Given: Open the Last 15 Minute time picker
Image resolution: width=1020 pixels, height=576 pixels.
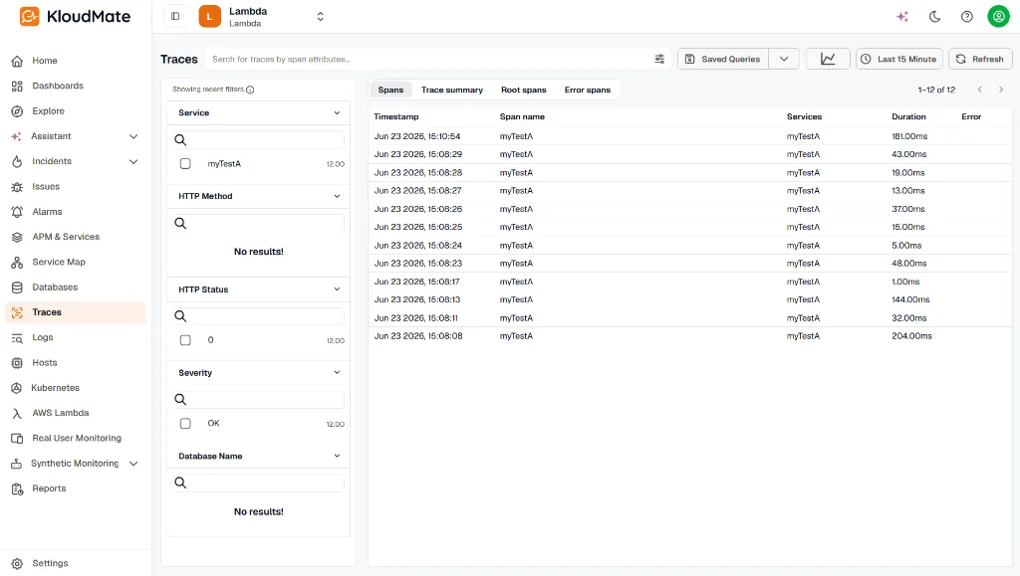Looking at the screenshot, I should coord(899,59).
